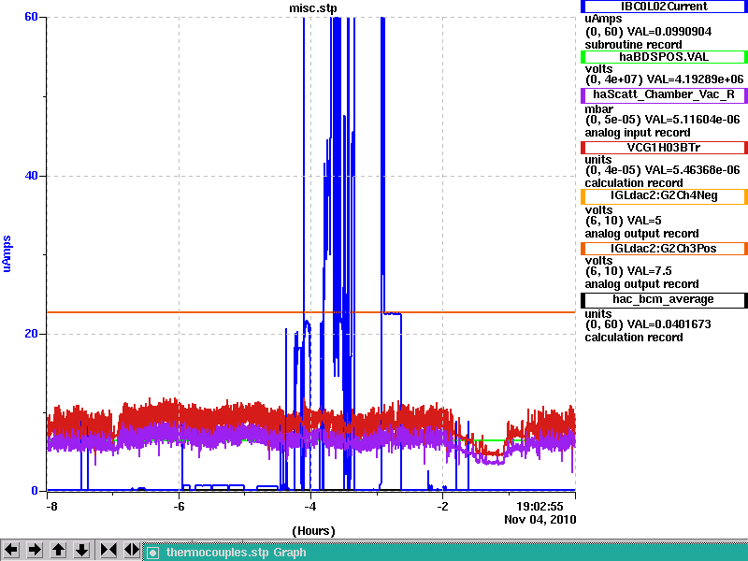Click the VAL=0.0401673 bcm average readout
The height and width of the screenshot is (561, 748).
pyautogui.click(x=669, y=324)
